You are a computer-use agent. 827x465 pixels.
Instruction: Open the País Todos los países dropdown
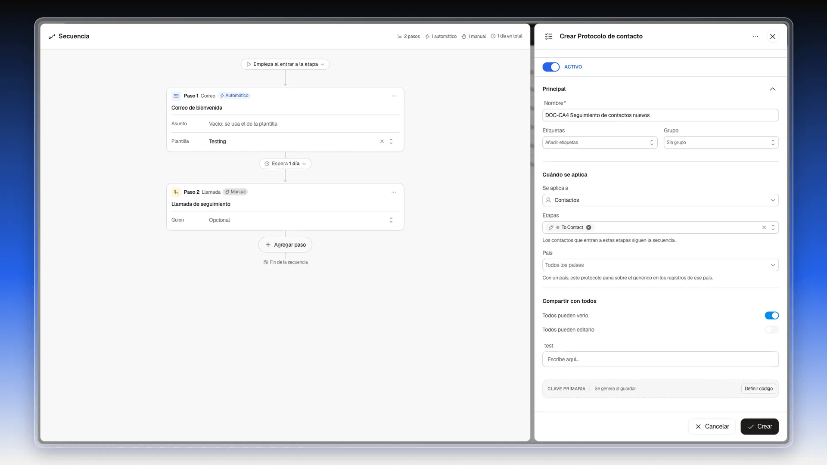coord(660,265)
